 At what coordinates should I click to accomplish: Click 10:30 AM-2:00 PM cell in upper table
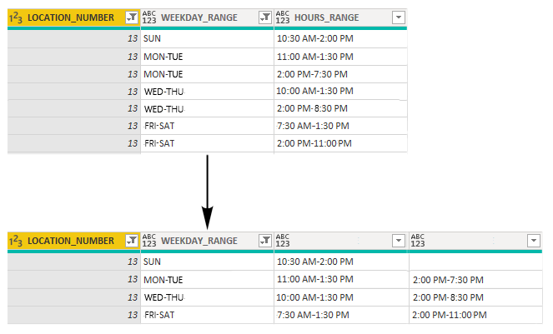click(x=340, y=38)
